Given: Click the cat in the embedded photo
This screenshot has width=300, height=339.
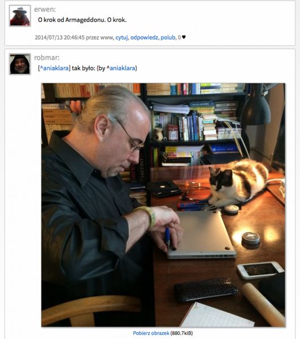Looking at the screenshot, I should 238,182.
